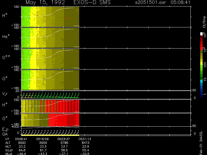The height and width of the screenshot is (155, 207).
Task: Click the InLat value '58.5'
Action: point(64,150)
